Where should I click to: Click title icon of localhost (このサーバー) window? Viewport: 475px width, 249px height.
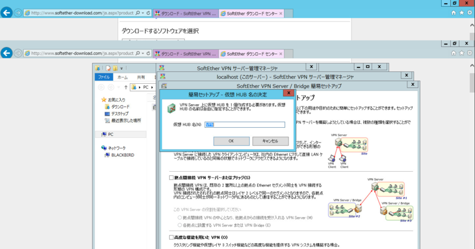click(163, 77)
